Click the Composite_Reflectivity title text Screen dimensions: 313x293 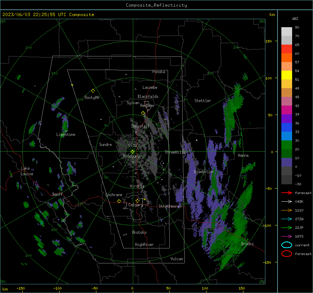(156, 5)
